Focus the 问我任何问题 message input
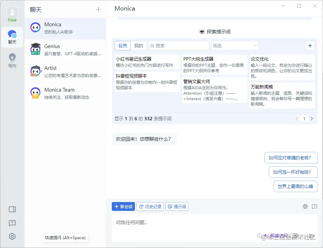Image resolution: width=323 pixels, height=248 pixels. coord(214,222)
